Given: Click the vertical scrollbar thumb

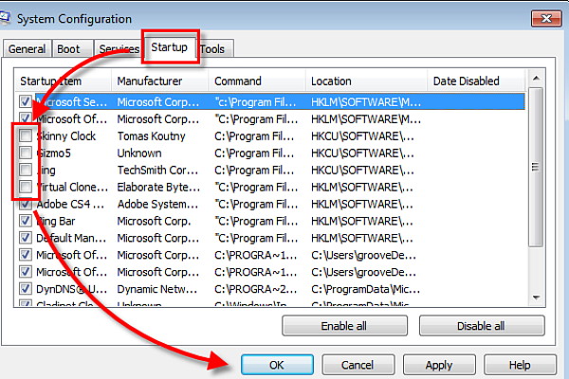Looking at the screenshot, I should [x=536, y=167].
